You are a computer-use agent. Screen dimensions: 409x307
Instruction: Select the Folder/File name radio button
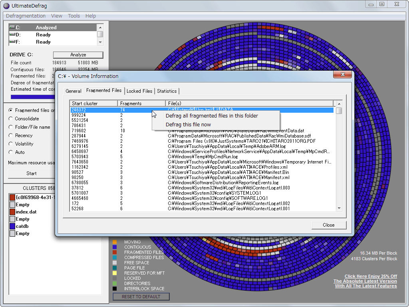click(x=10, y=127)
